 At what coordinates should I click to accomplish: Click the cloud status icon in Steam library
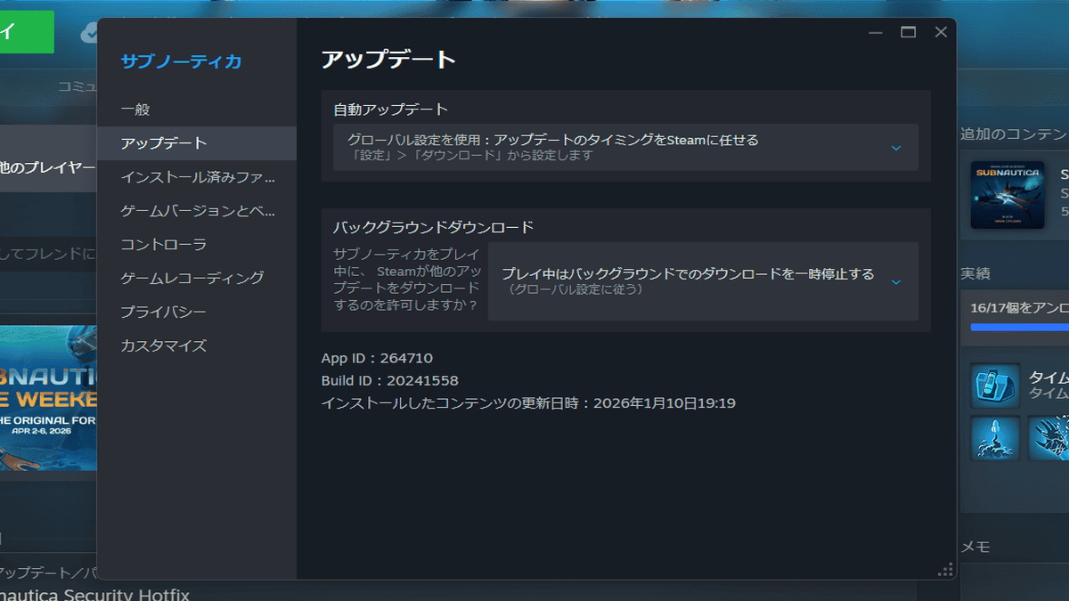(88, 33)
